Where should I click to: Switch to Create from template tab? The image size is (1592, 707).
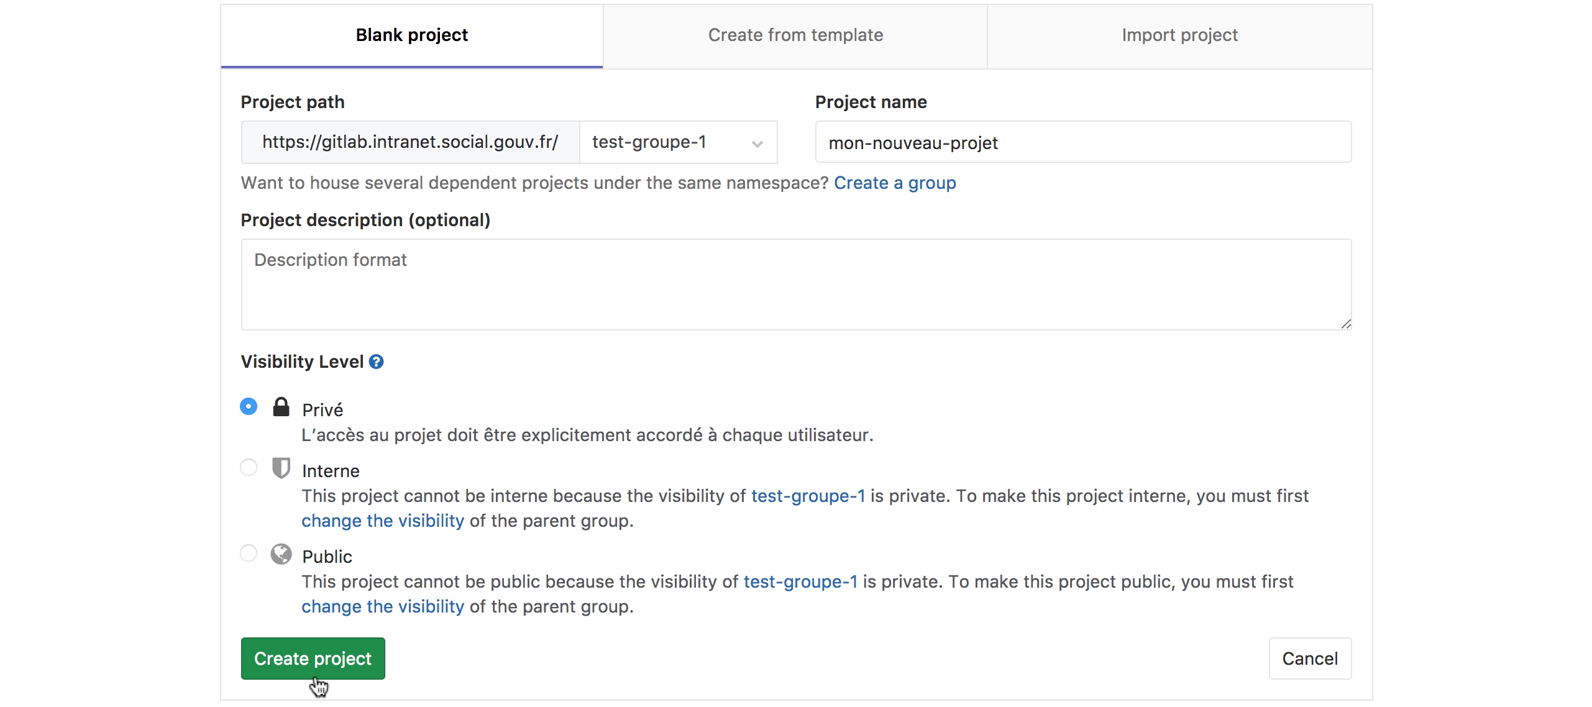coord(795,35)
